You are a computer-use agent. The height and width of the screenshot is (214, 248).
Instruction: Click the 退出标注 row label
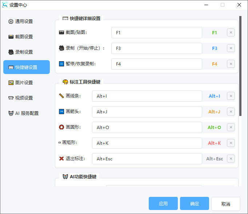click(x=75, y=159)
